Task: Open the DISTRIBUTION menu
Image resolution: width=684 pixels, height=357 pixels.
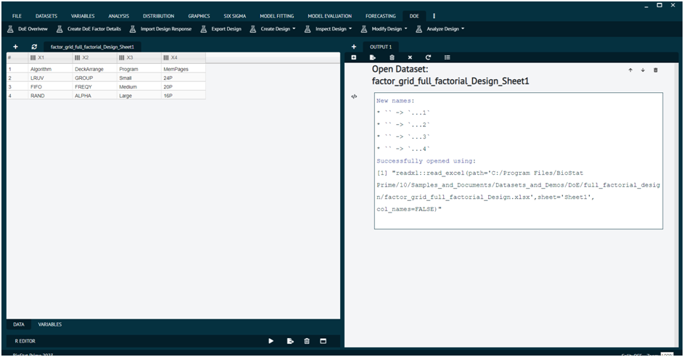Action: [158, 16]
